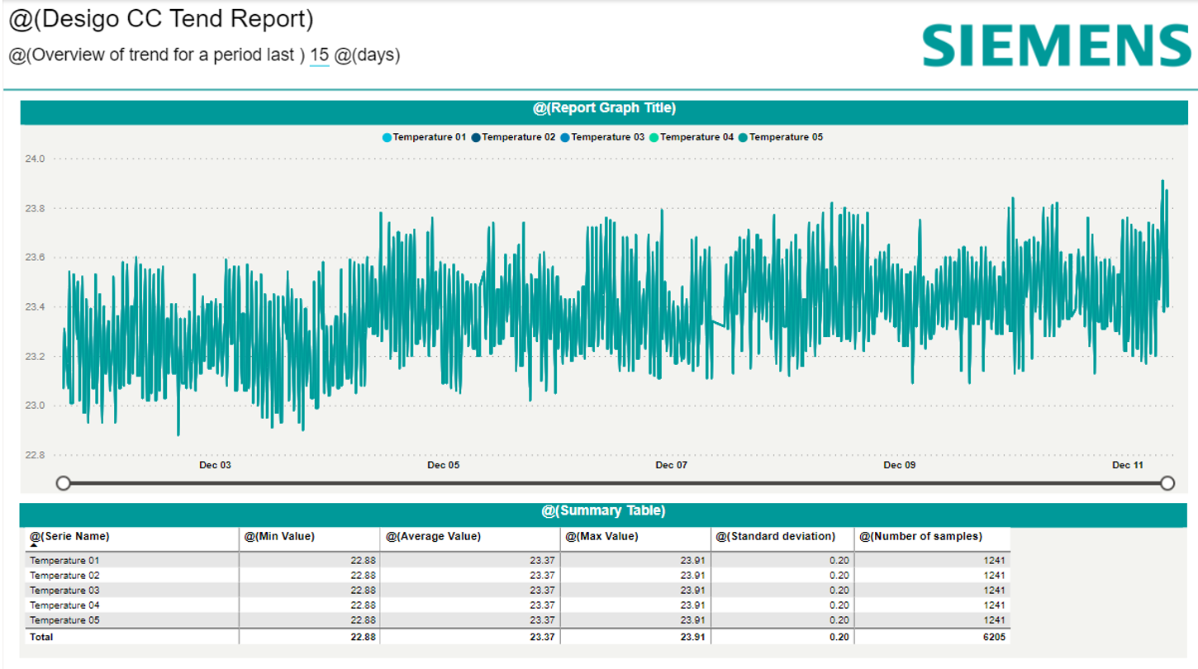The height and width of the screenshot is (669, 1198).
Task: Click the left handle of the time range slider
Action: pos(63,483)
